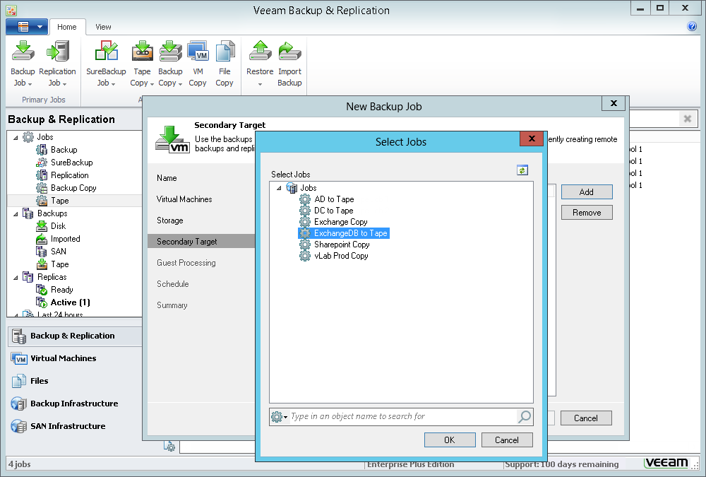Image resolution: width=706 pixels, height=477 pixels.
Task: Go to the Virtual Machines wizard step
Action: 184,199
